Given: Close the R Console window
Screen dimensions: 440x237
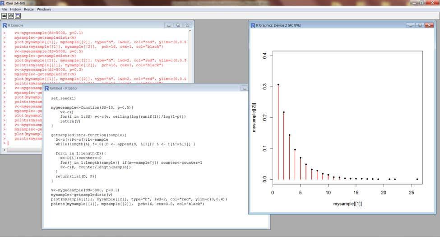Looking at the screenshot, I should tap(187, 25).
